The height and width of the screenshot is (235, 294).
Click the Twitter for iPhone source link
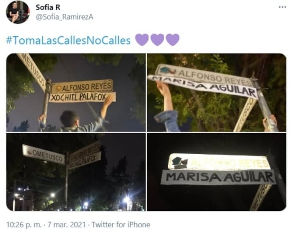pos(121,224)
